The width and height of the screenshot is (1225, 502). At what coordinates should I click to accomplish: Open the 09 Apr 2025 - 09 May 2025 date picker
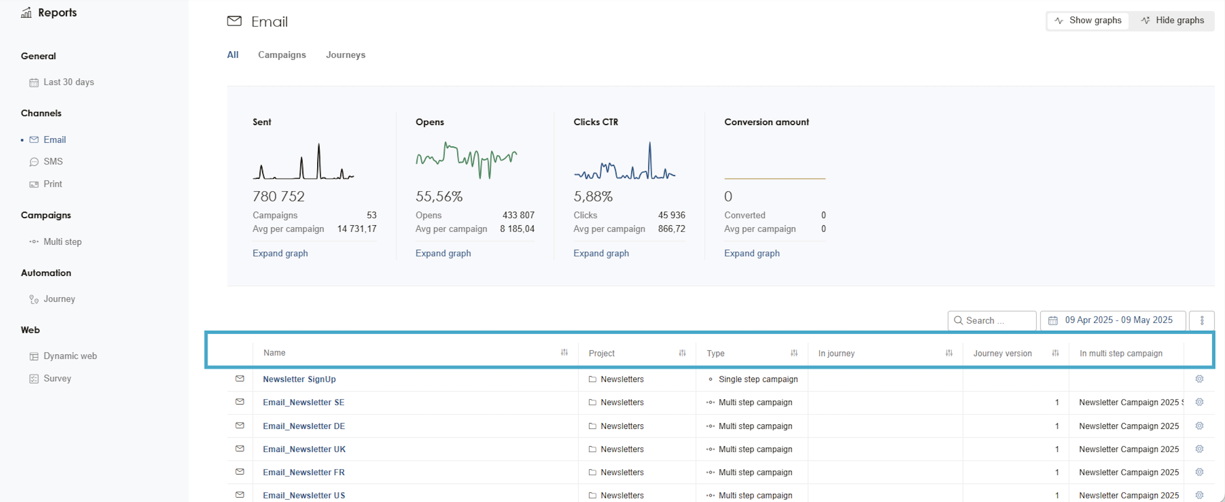(1112, 320)
